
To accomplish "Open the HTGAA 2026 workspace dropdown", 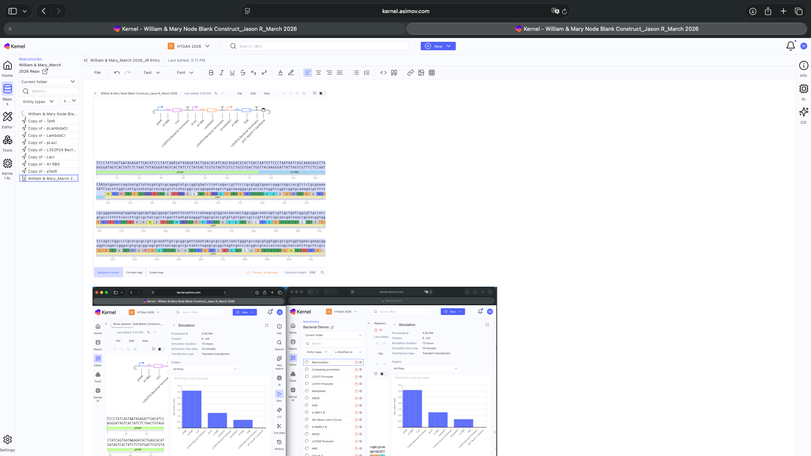I will pos(189,46).
